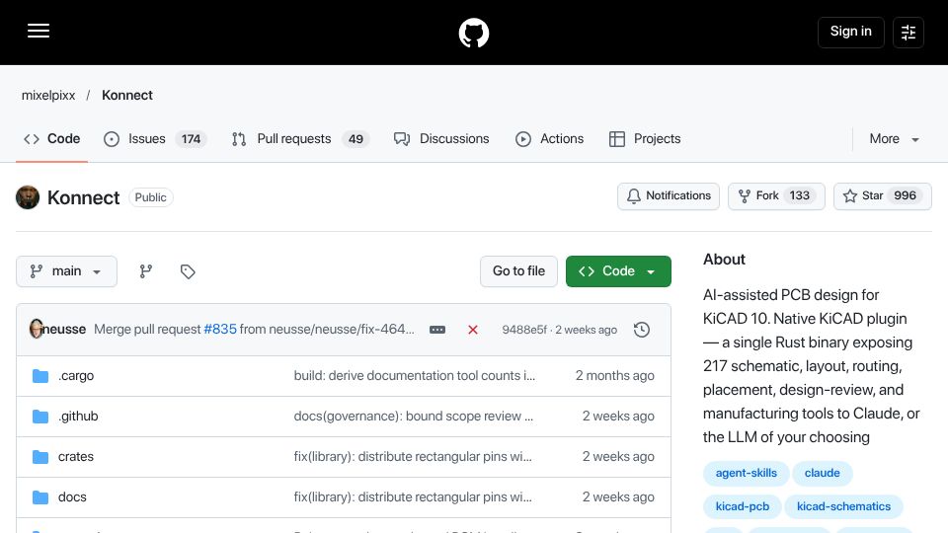Show failed checks red X status
Screen dimensions: 948x533
click(x=473, y=330)
